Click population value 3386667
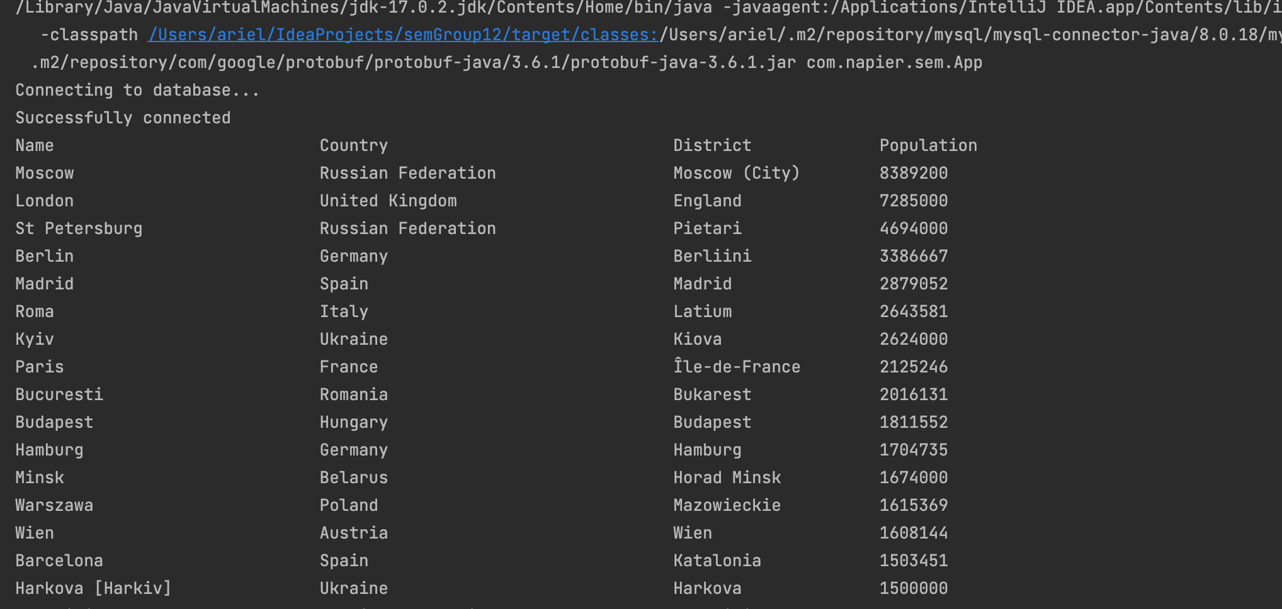This screenshot has height=609, width=1282. [914, 256]
